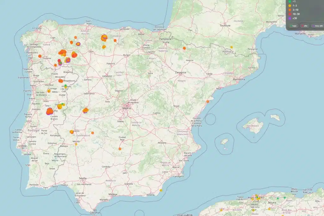Click the red fire cluster near Castelo Branco

(x=50, y=111)
